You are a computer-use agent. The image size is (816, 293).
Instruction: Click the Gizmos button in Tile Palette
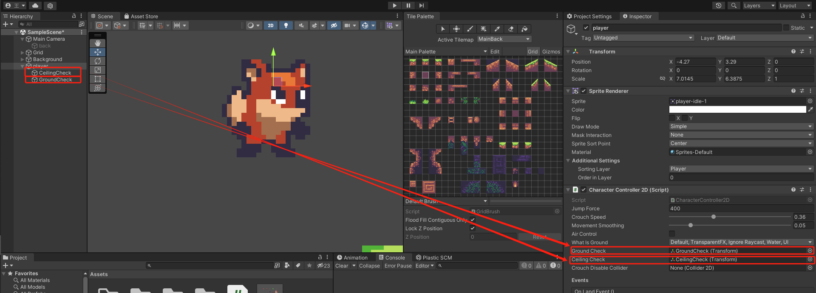point(551,51)
